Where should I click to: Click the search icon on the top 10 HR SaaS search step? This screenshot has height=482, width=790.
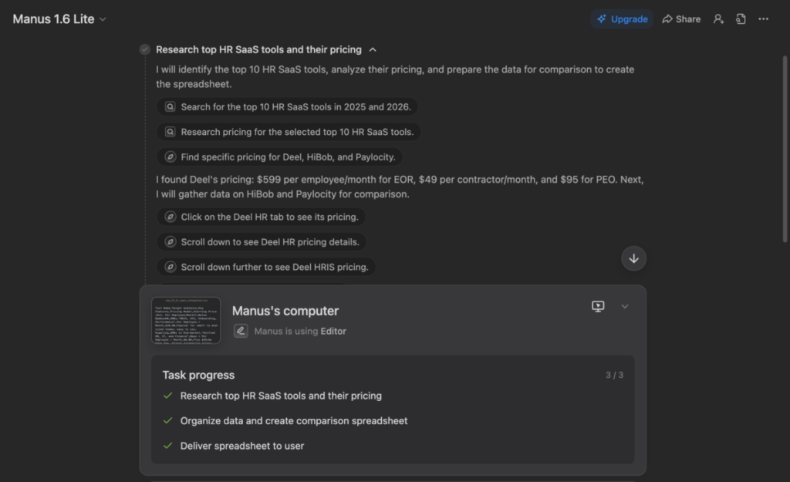(x=170, y=106)
